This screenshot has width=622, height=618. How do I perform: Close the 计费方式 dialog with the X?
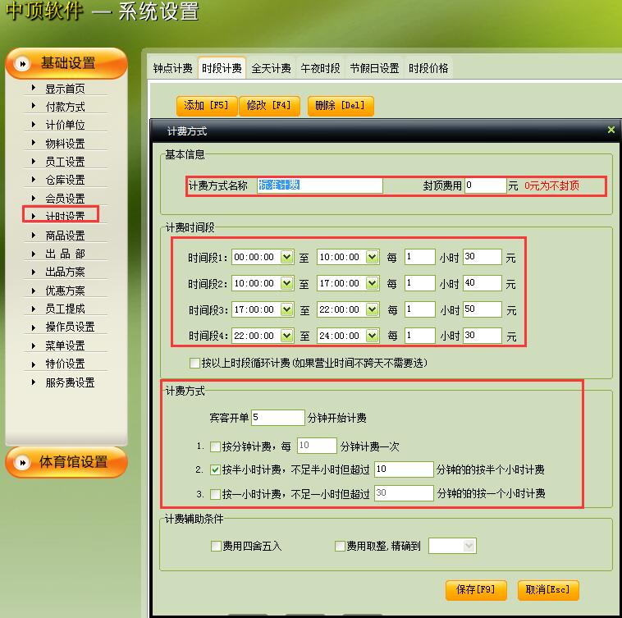[x=611, y=130]
